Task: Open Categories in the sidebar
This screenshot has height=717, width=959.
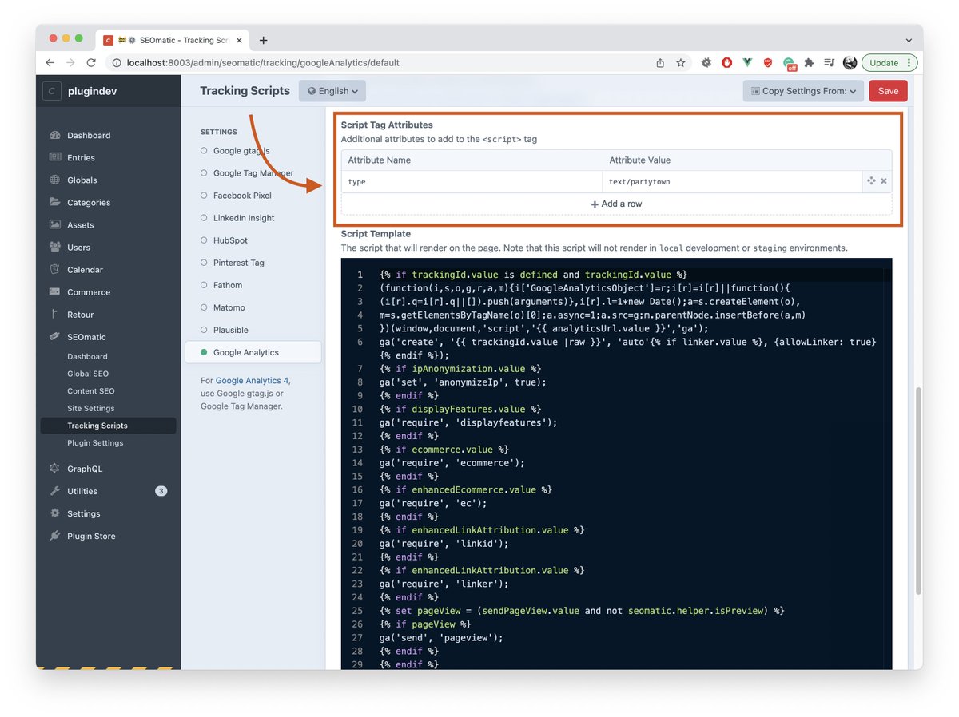Action: [x=89, y=202]
